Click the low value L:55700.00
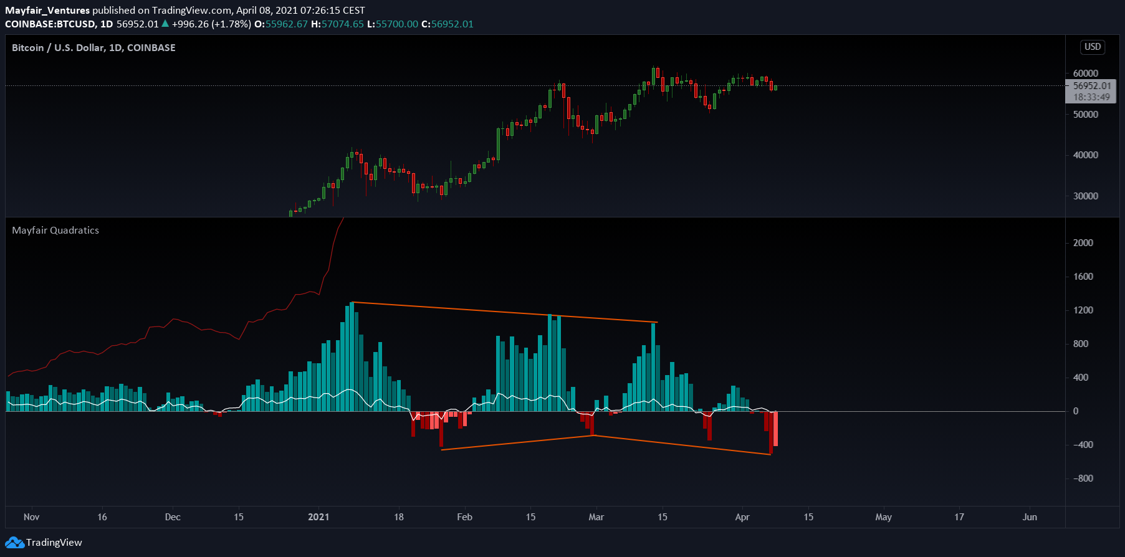Viewport: 1125px width, 557px height. 393,24
